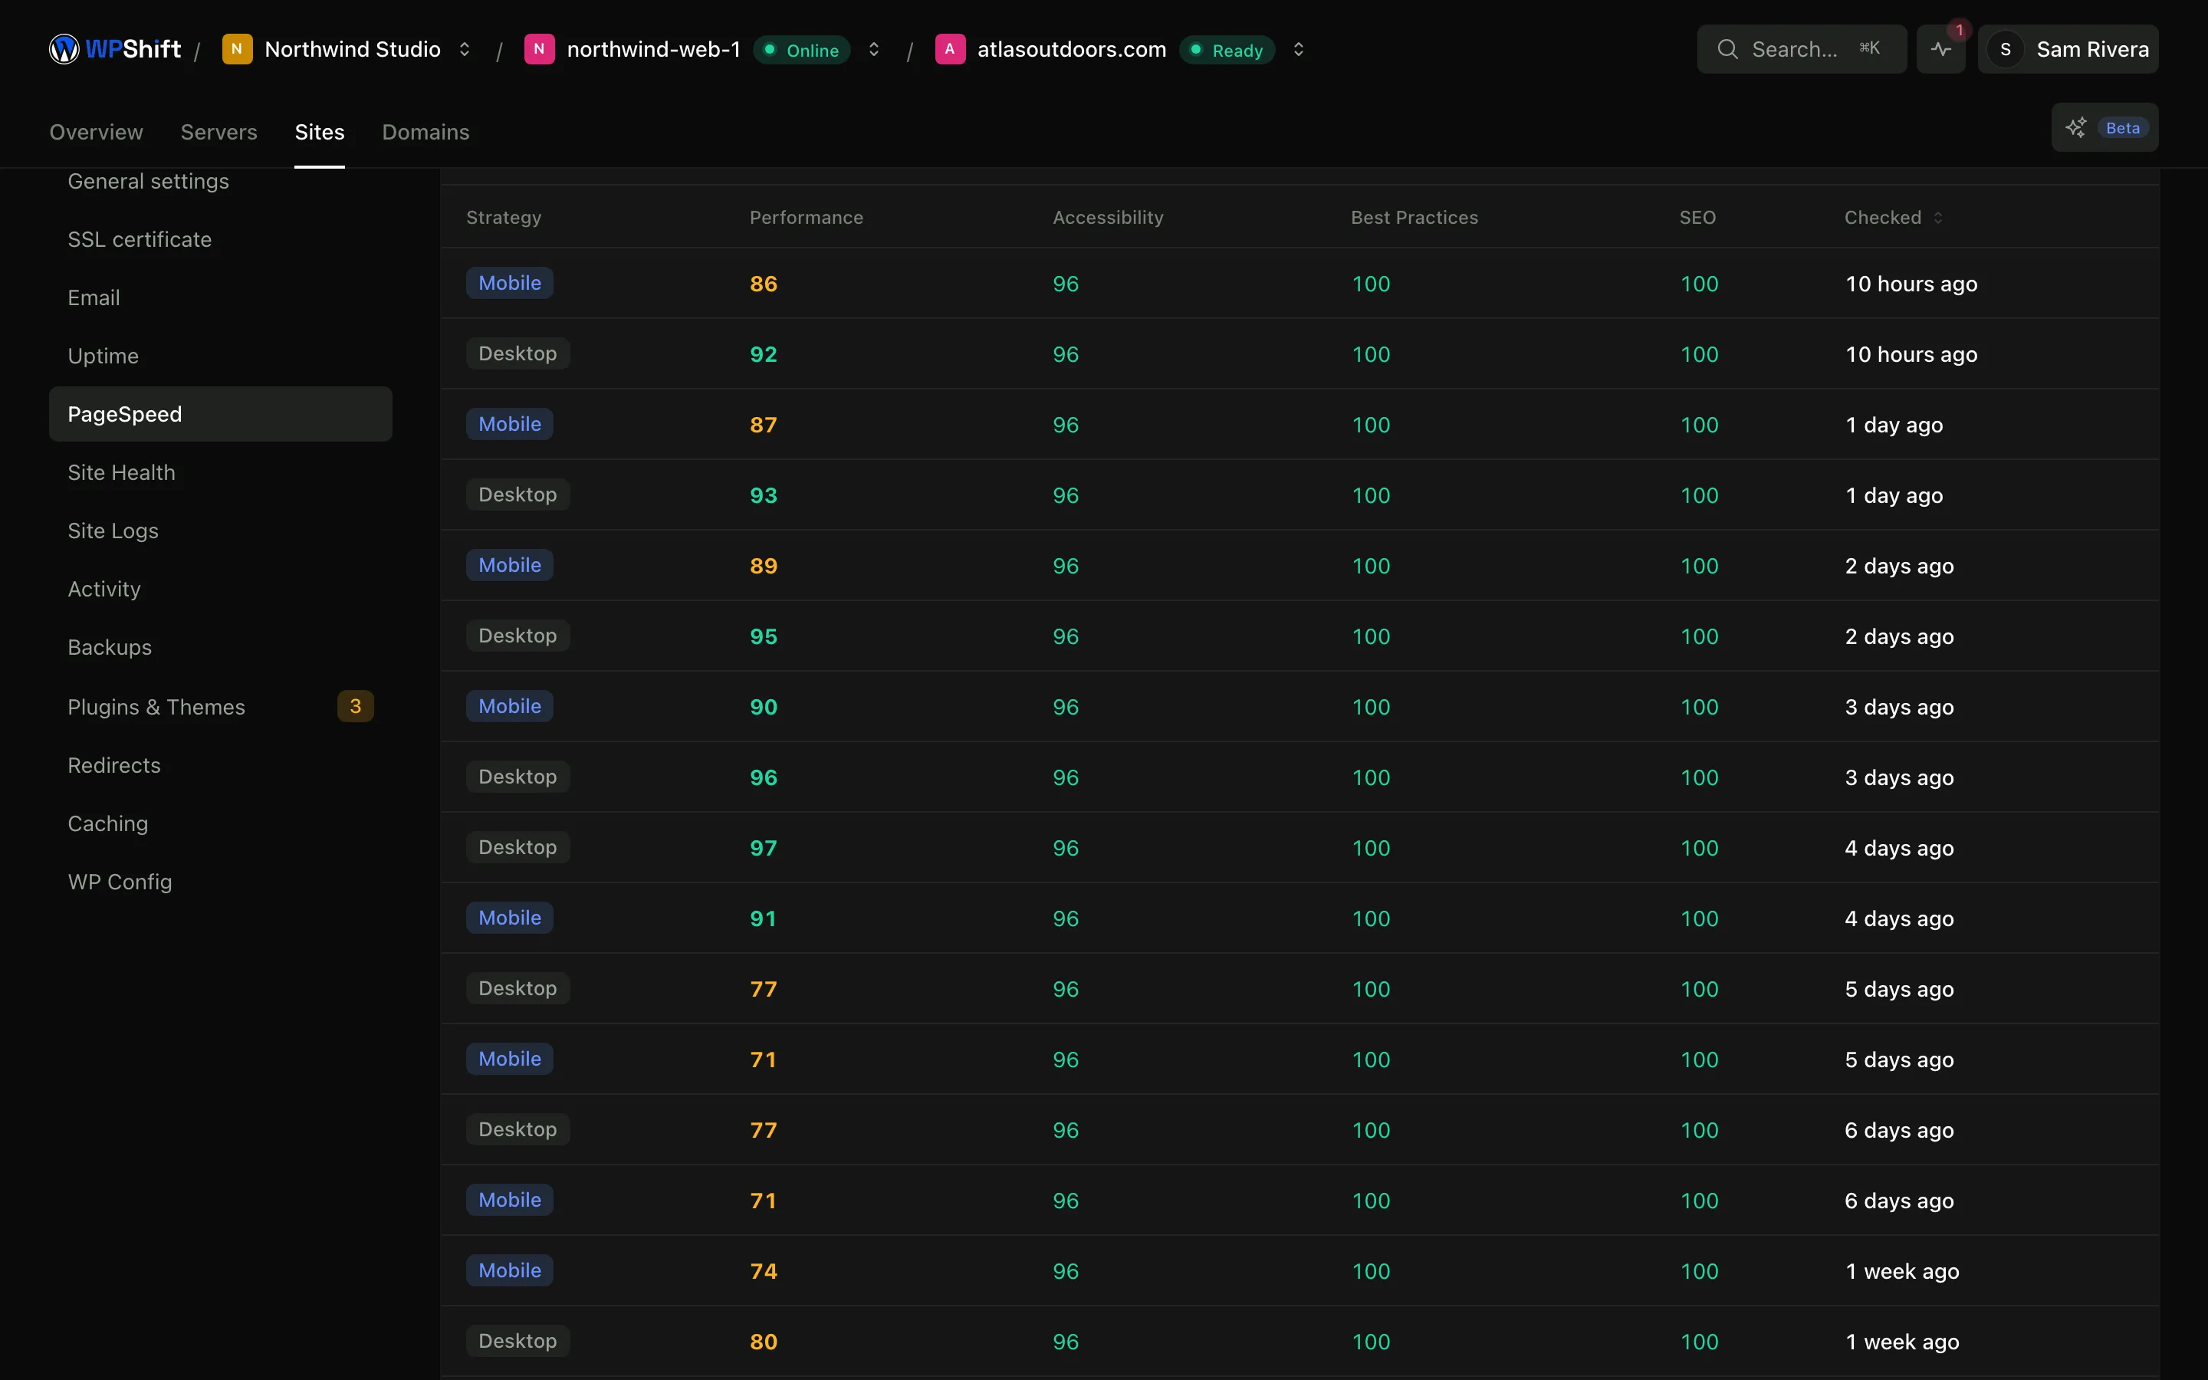The width and height of the screenshot is (2208, 1380).
Task: Click performance score 95
Action: tap(764, 637)
